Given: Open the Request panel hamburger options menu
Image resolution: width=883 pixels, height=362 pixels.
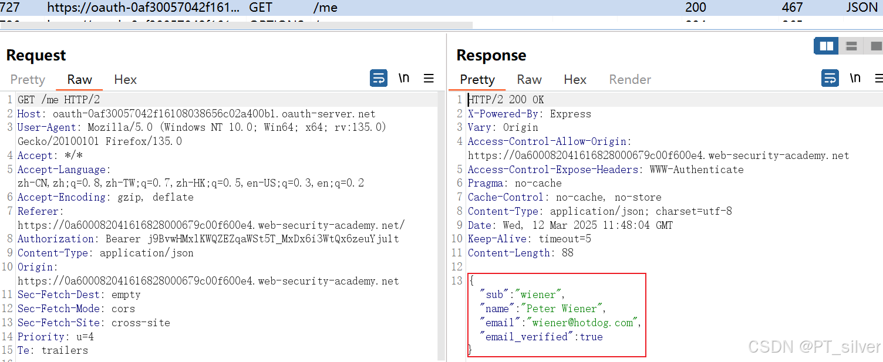Looking at the screenshot, I should 429,78.
